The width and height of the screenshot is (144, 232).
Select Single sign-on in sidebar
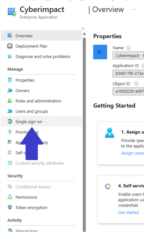(42, 122)
